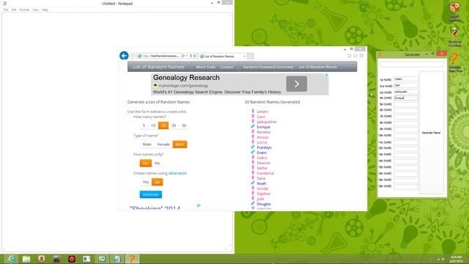Open the More Tools nav link

[x=205, y=67]
